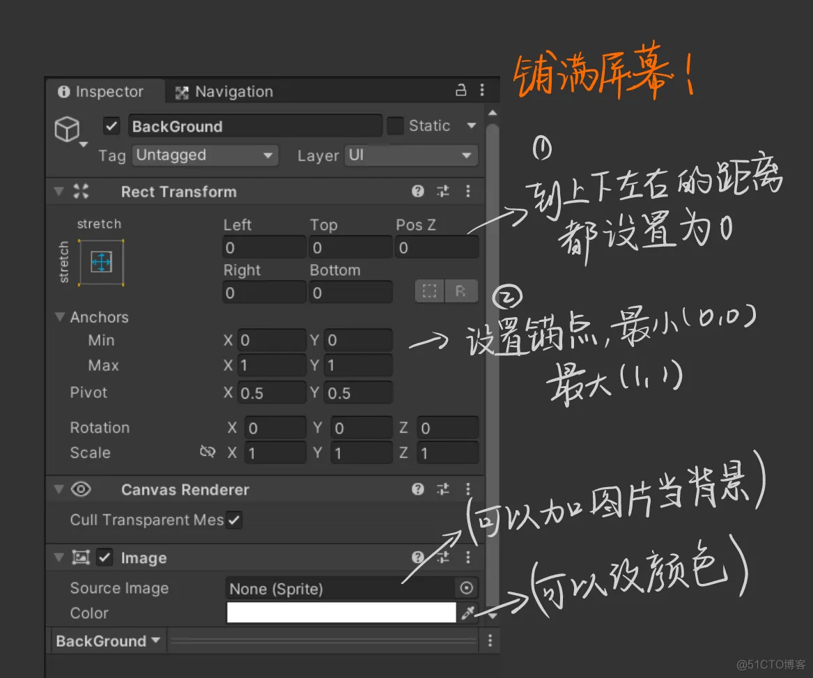Open Image component options menu
813x678 pixels.
[x=467, y=557]
